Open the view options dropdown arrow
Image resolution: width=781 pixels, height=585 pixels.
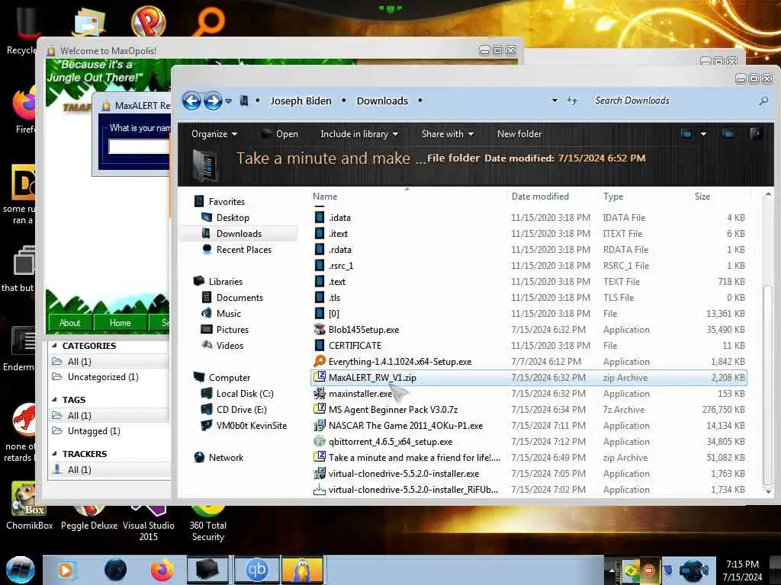coord(703,134)
